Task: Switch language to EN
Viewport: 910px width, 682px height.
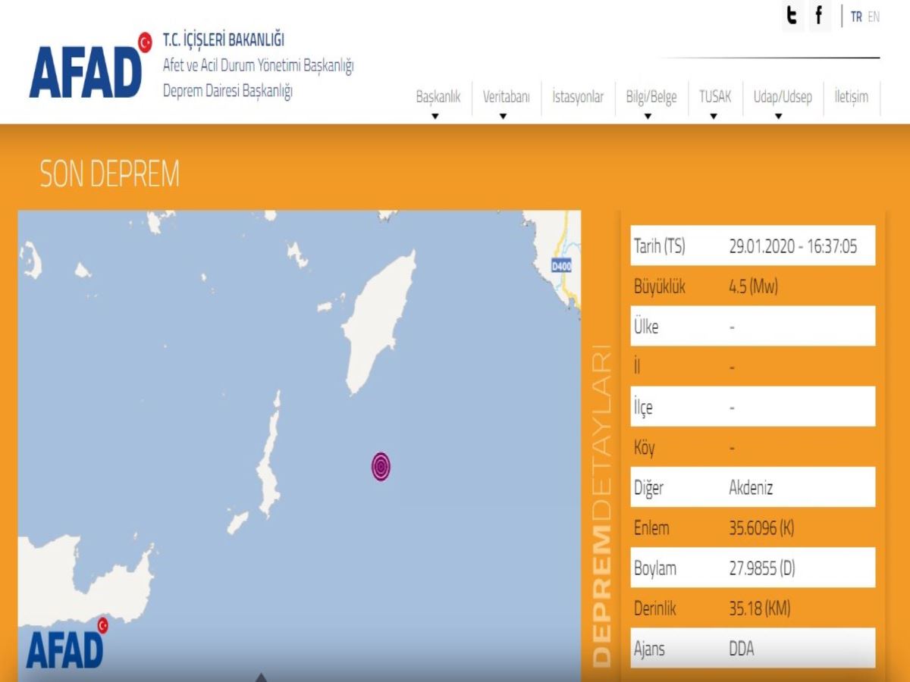Action: click(874, 17)
